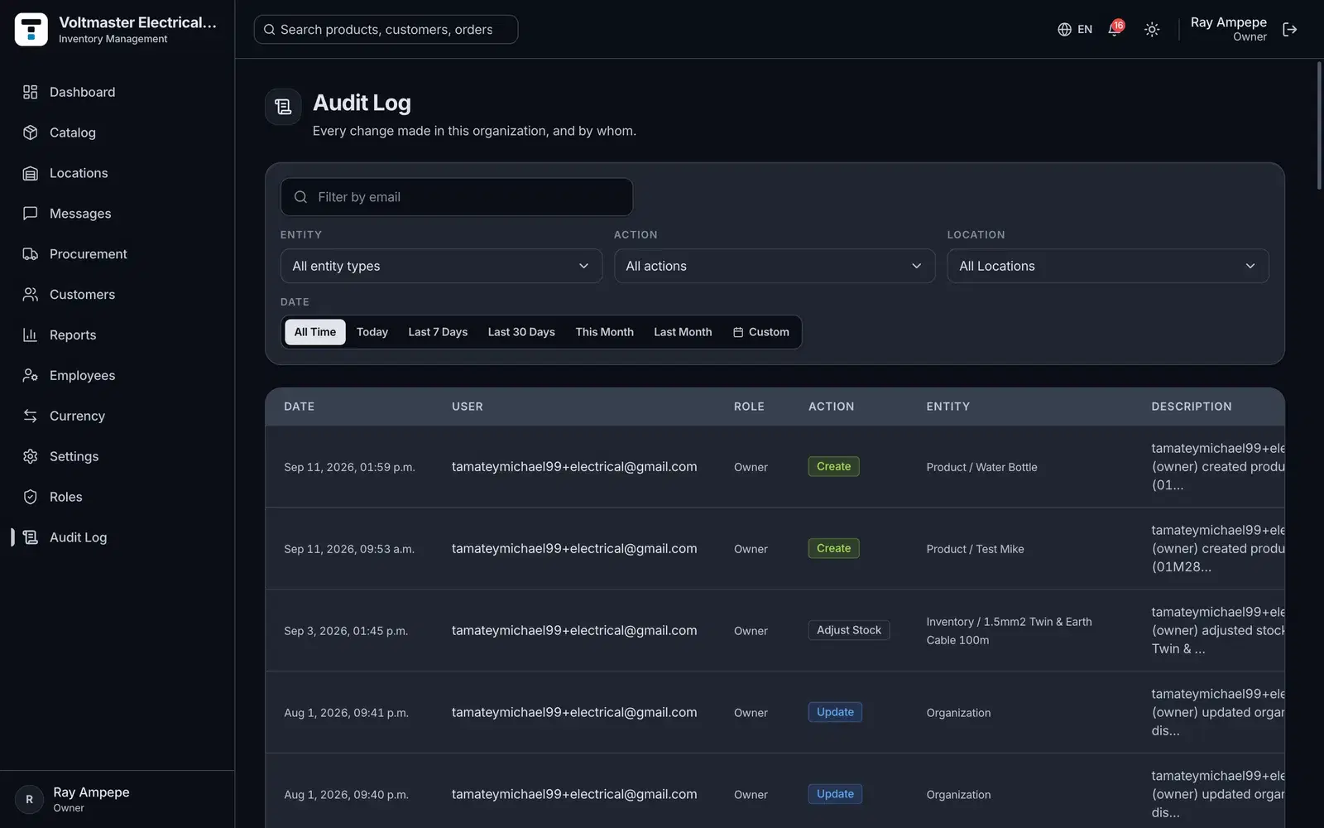Click the Audit Log page header icon

click(283, 107)
